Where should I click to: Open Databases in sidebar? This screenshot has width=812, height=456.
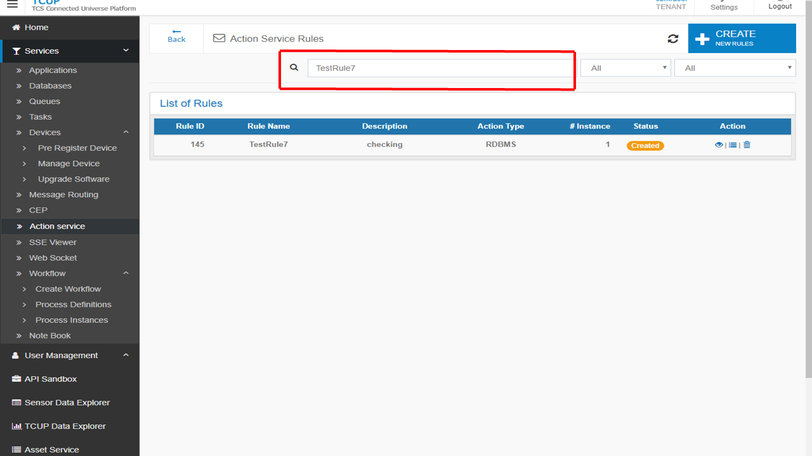(x=50, y=85)
